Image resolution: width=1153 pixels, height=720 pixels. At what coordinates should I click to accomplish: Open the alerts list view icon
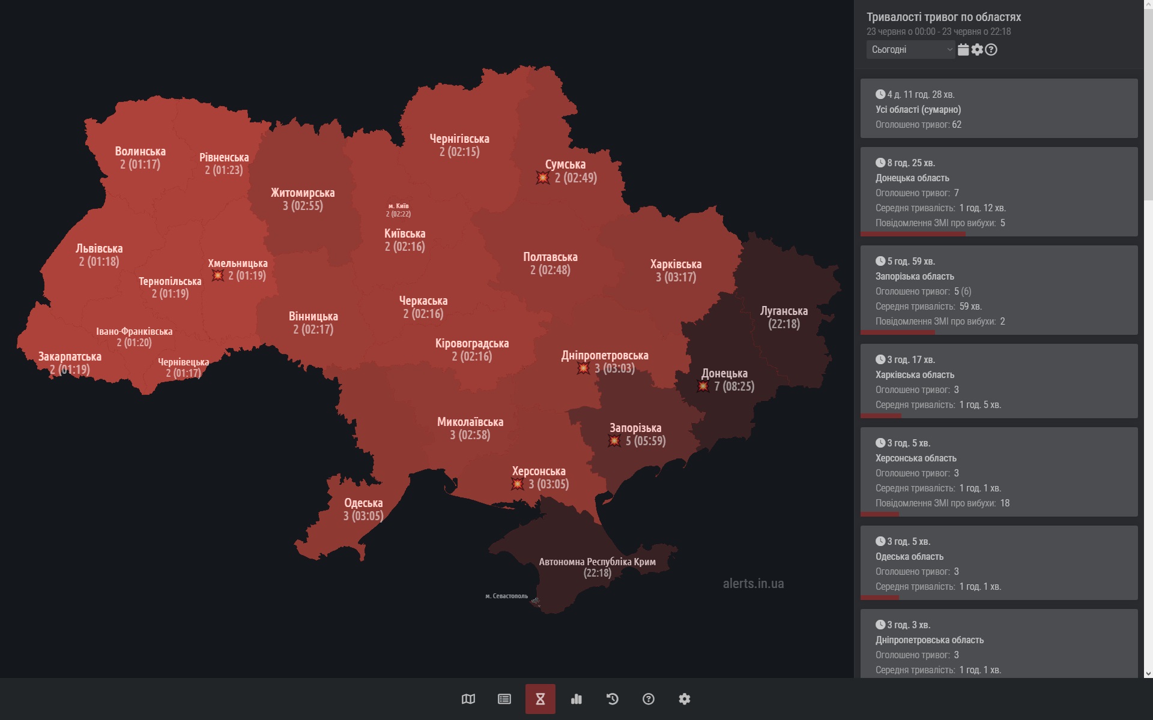point(504,699)
